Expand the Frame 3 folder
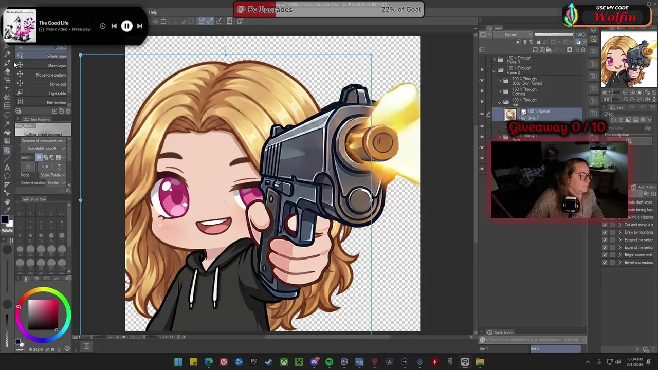Image resolution: width=658 pixels, height=370 pixels. [495, 60]
